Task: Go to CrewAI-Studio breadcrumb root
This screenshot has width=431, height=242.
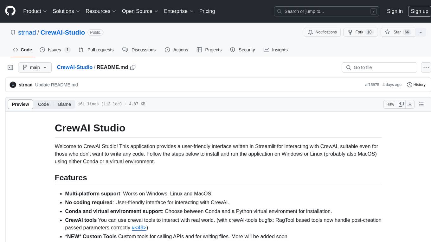Action: coord(74,67)
